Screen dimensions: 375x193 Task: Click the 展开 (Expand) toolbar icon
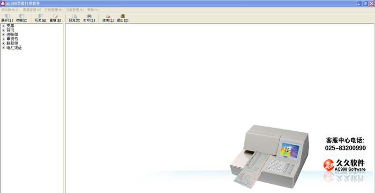pyautogui.click(x=7, y=18)
